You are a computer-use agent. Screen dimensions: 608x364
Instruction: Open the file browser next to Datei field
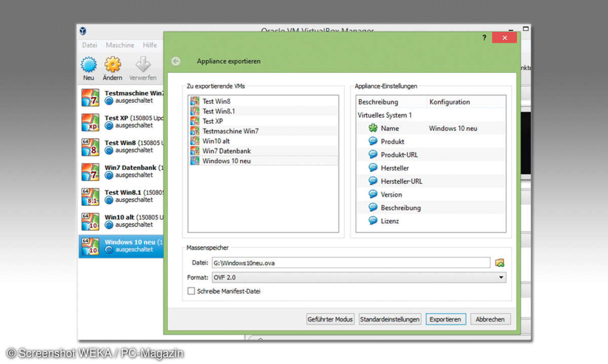click(500, 262)
